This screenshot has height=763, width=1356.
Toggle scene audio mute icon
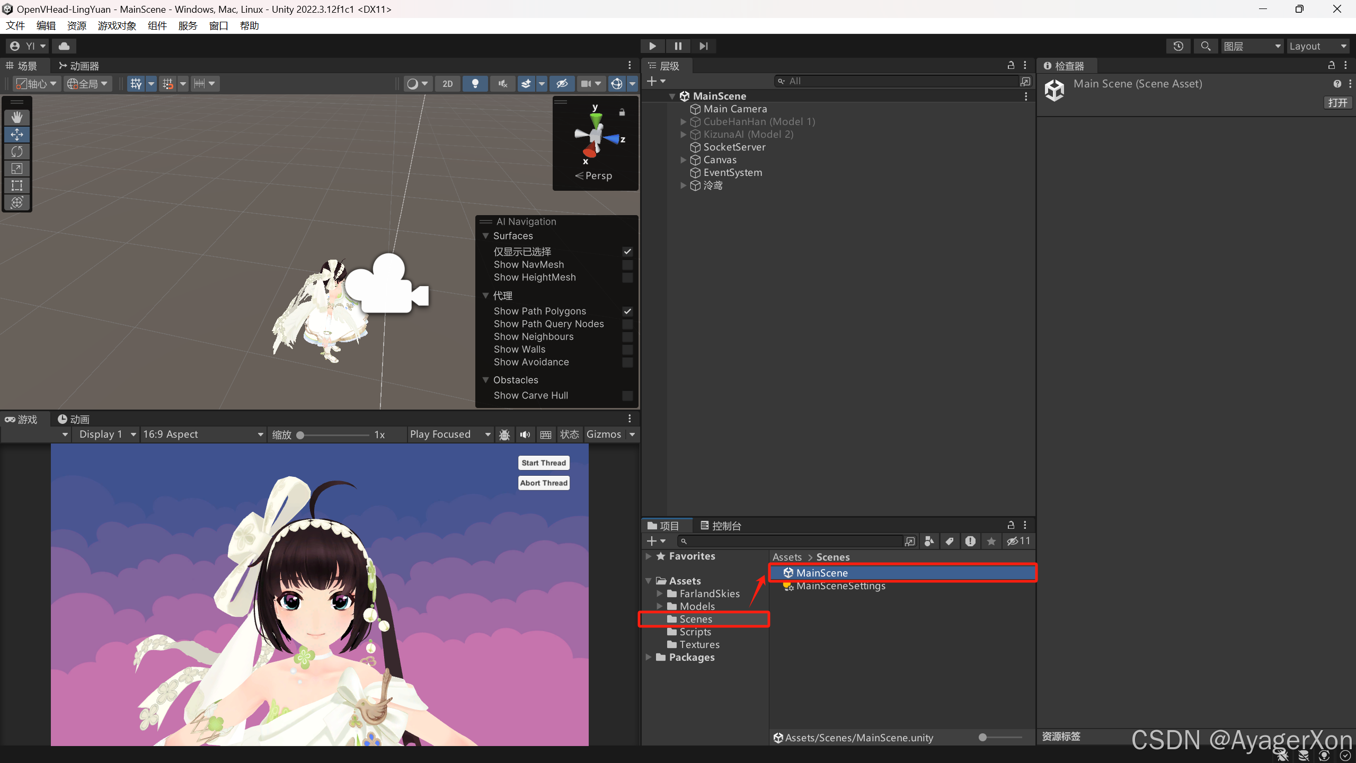(x=503, y=84)
